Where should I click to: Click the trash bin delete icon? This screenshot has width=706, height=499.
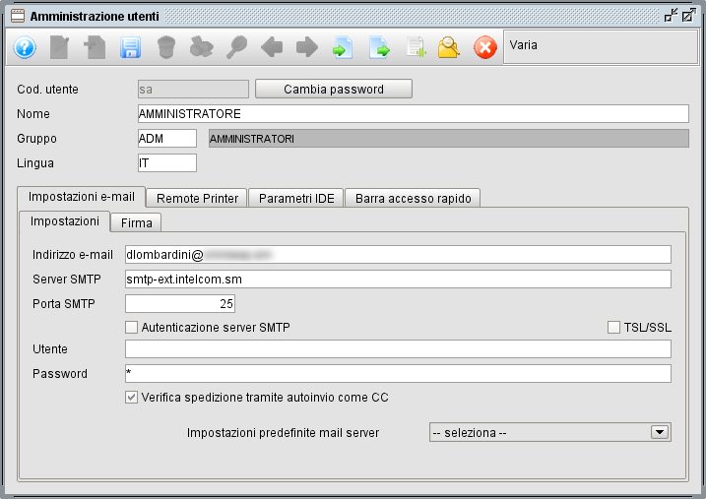coord(166,47)
